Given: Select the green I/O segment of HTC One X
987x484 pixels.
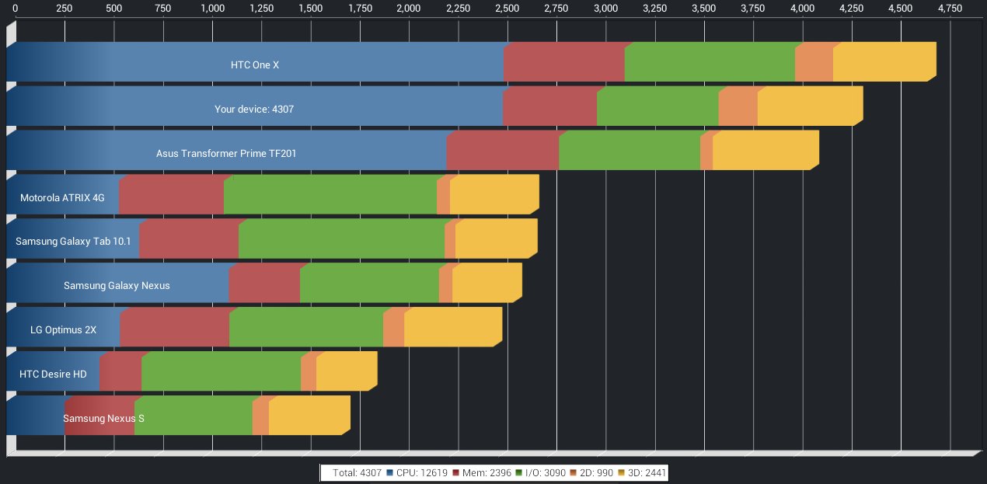Looking at the screenshot, I should coord(710,62).
